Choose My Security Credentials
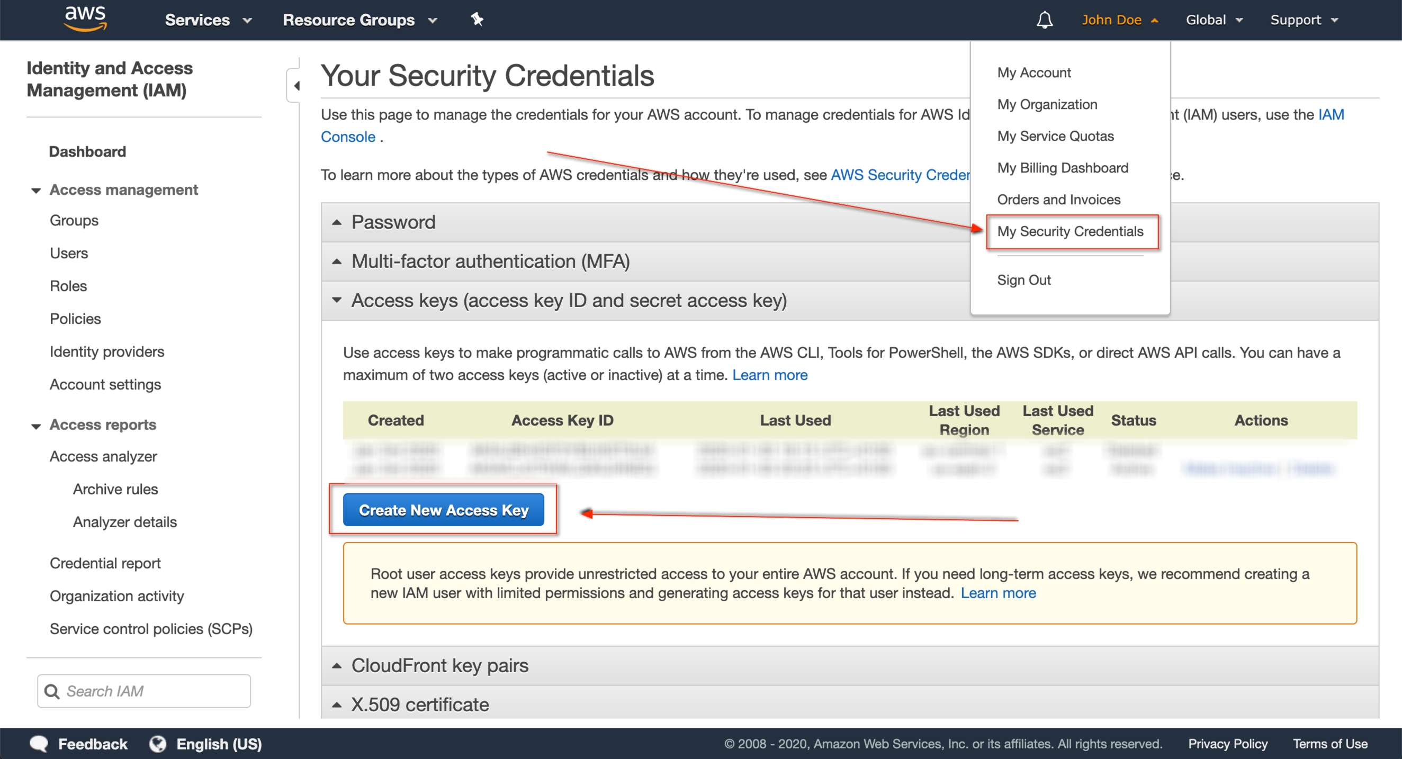The width and height of the screenshot is (1402, 759). point(1070,231)
